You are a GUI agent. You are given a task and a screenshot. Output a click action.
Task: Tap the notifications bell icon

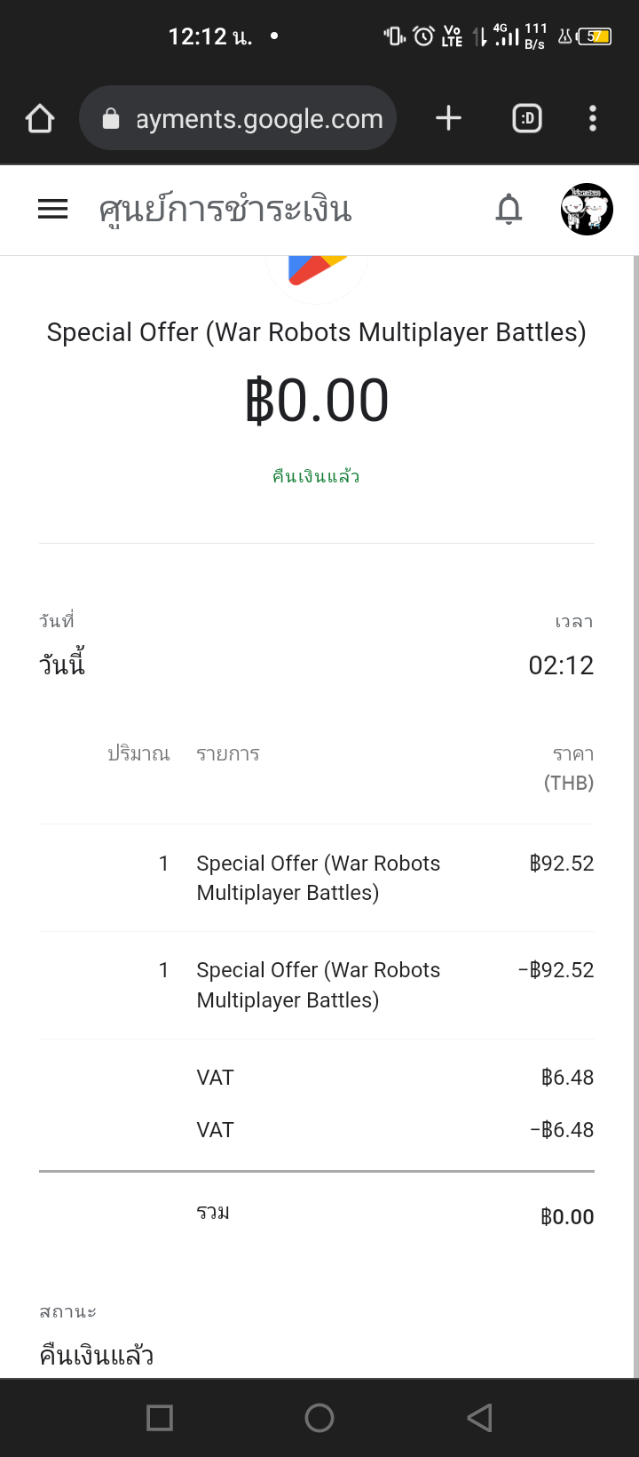509,210
